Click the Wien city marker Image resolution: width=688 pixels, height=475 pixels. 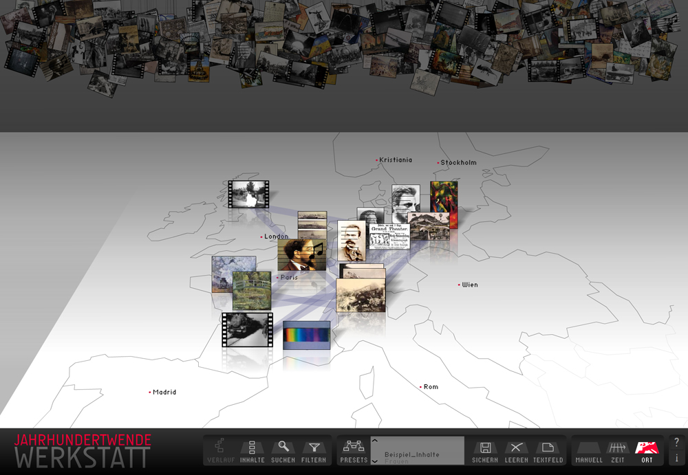click(468, 285)
